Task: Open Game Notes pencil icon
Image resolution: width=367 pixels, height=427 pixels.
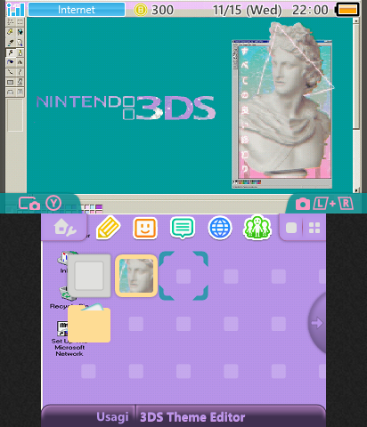Action: coord(108,228)
